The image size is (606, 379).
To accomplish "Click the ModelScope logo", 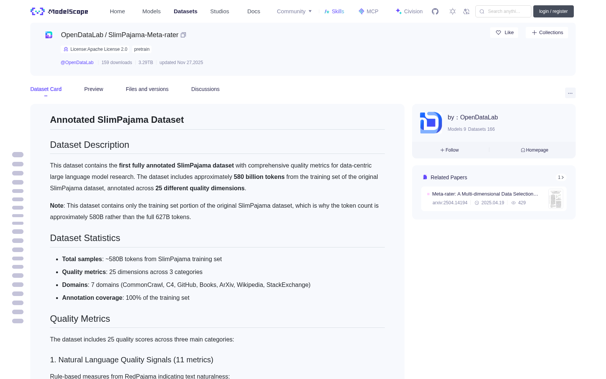I will click(x=59, y=11).
